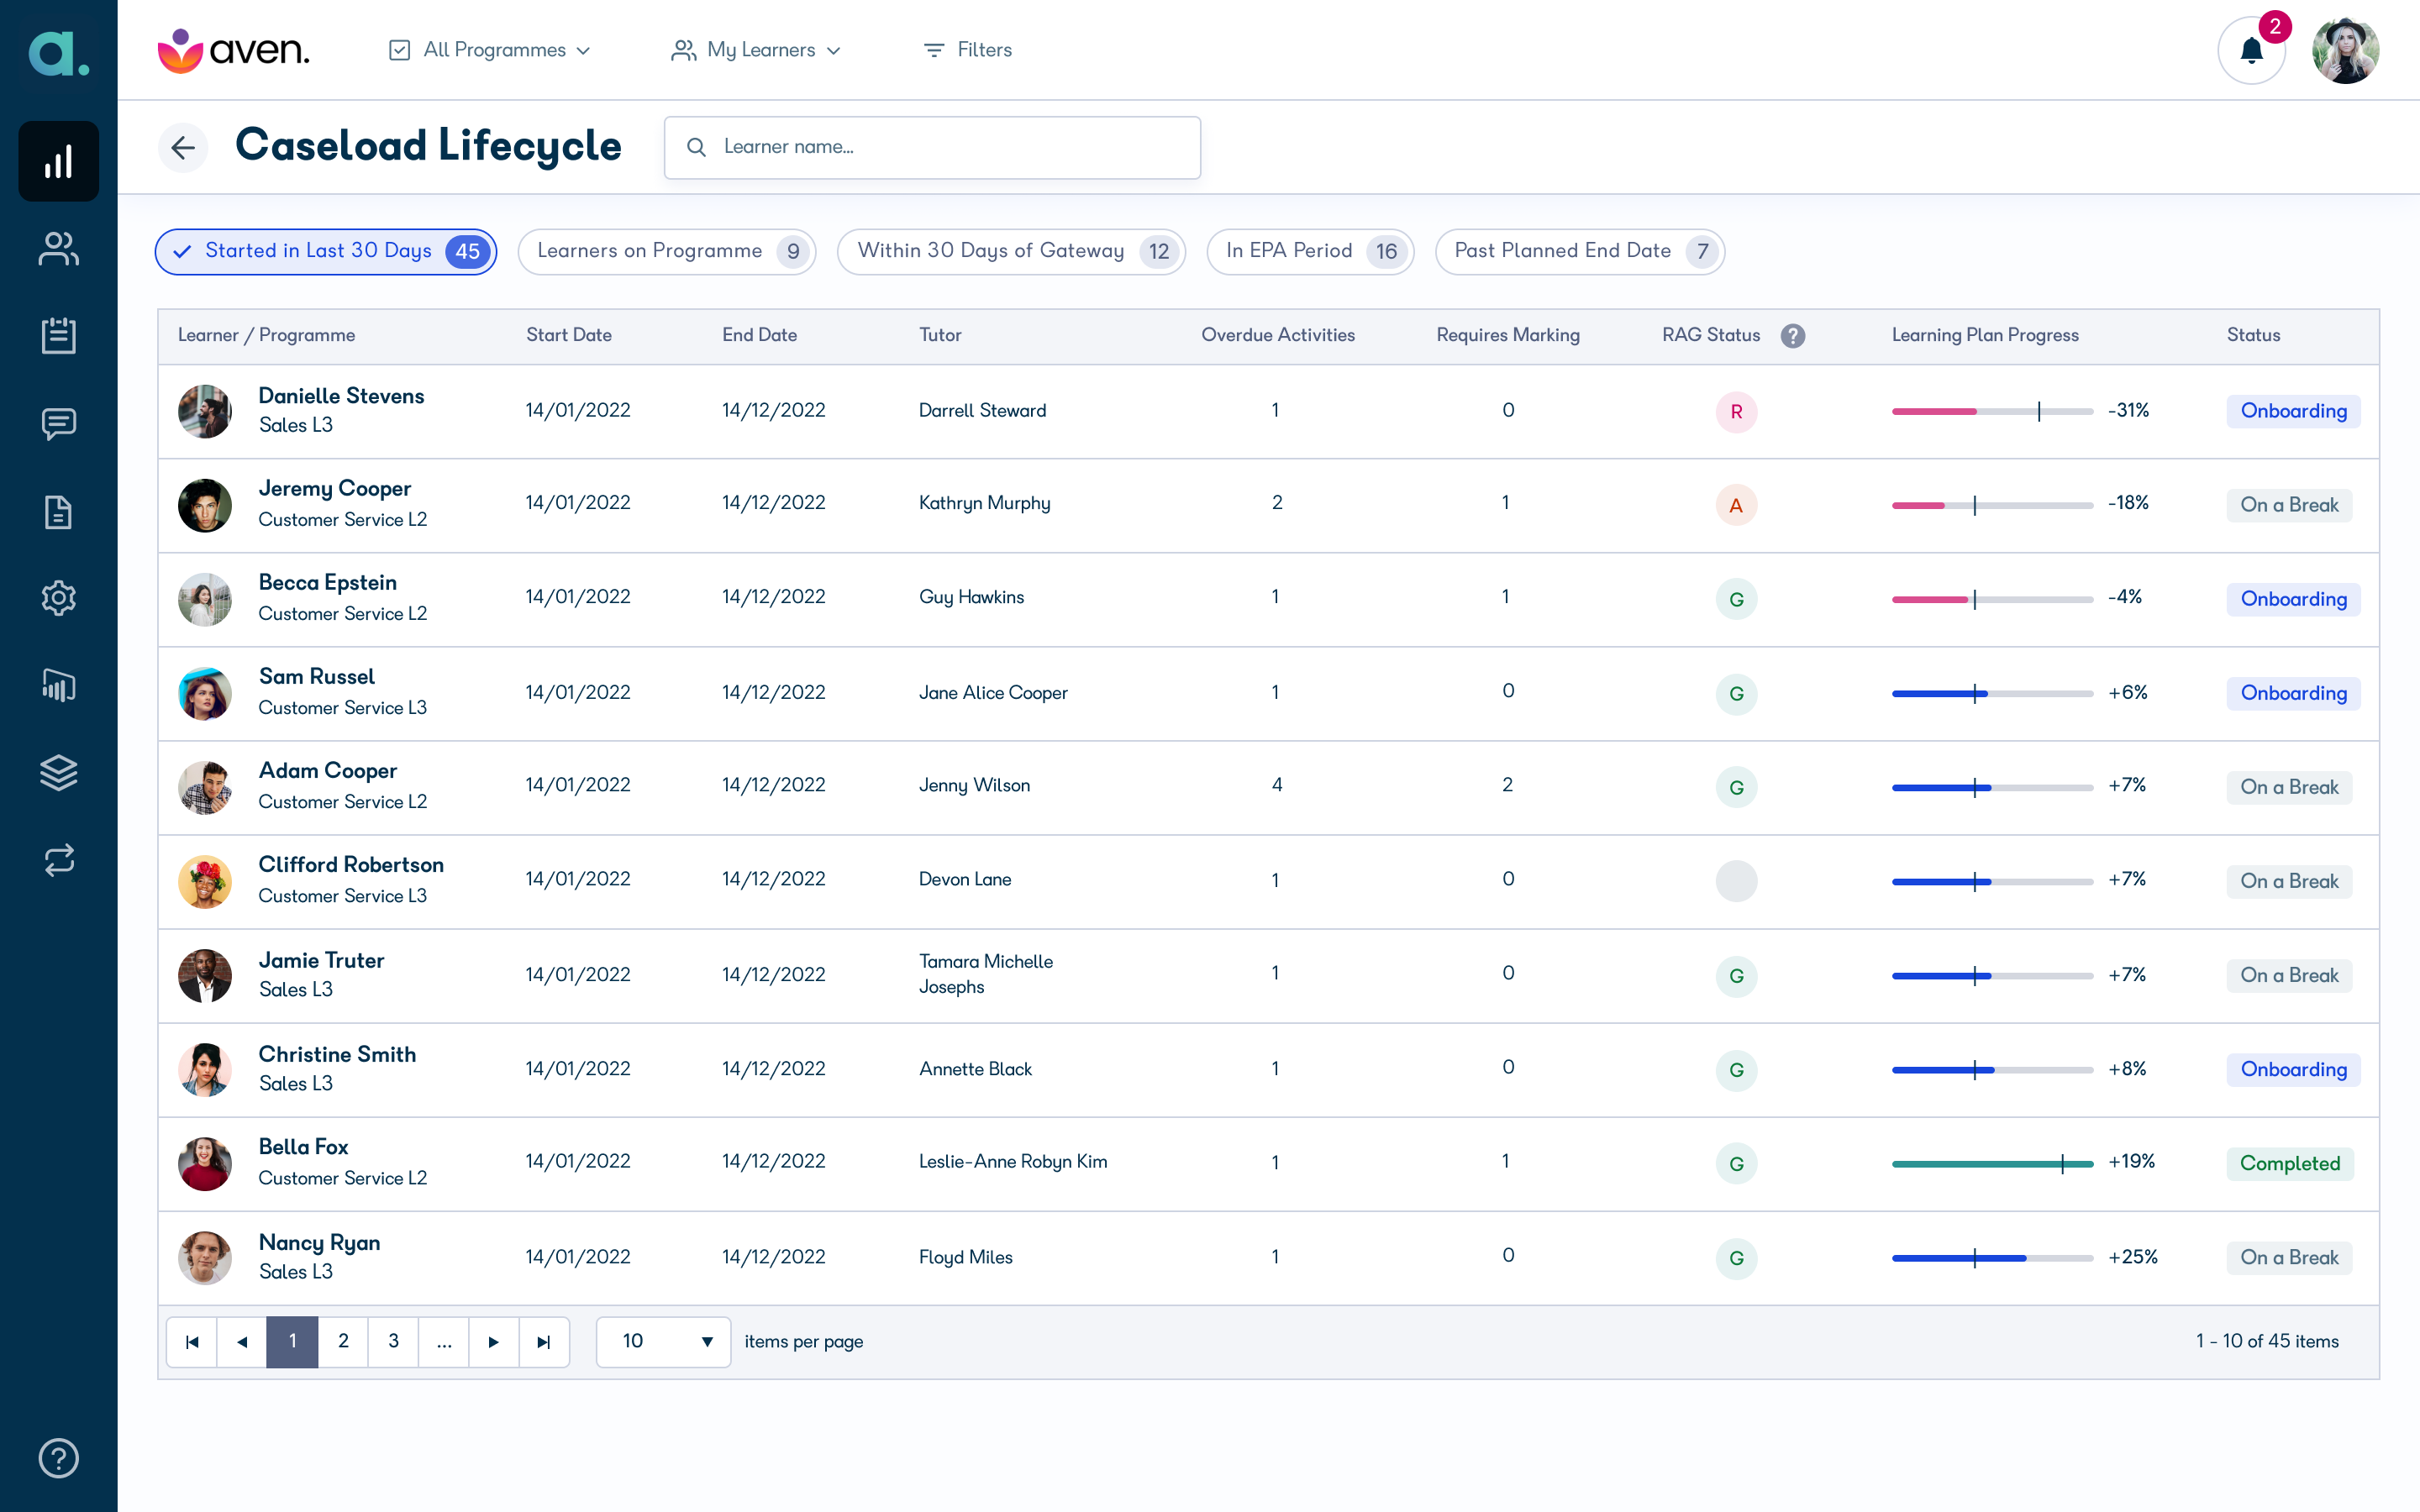This screenshot has height=1512, width=2420.
Task: Click Becca Epstein's green G status badge
Action: pos(1736,599)
